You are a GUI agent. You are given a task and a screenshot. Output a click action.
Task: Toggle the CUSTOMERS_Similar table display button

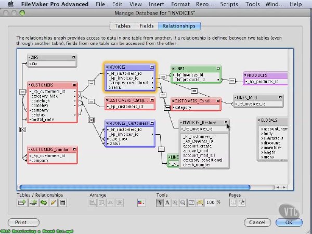pyautogui.click(x=74, y=149)
